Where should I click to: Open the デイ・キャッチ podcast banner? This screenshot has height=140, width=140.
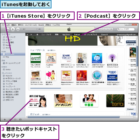pos(63,101)
